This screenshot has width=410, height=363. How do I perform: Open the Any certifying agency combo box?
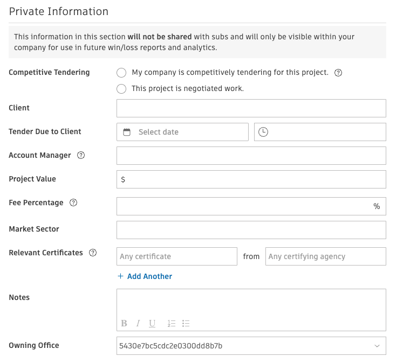[x=325, y=256]
